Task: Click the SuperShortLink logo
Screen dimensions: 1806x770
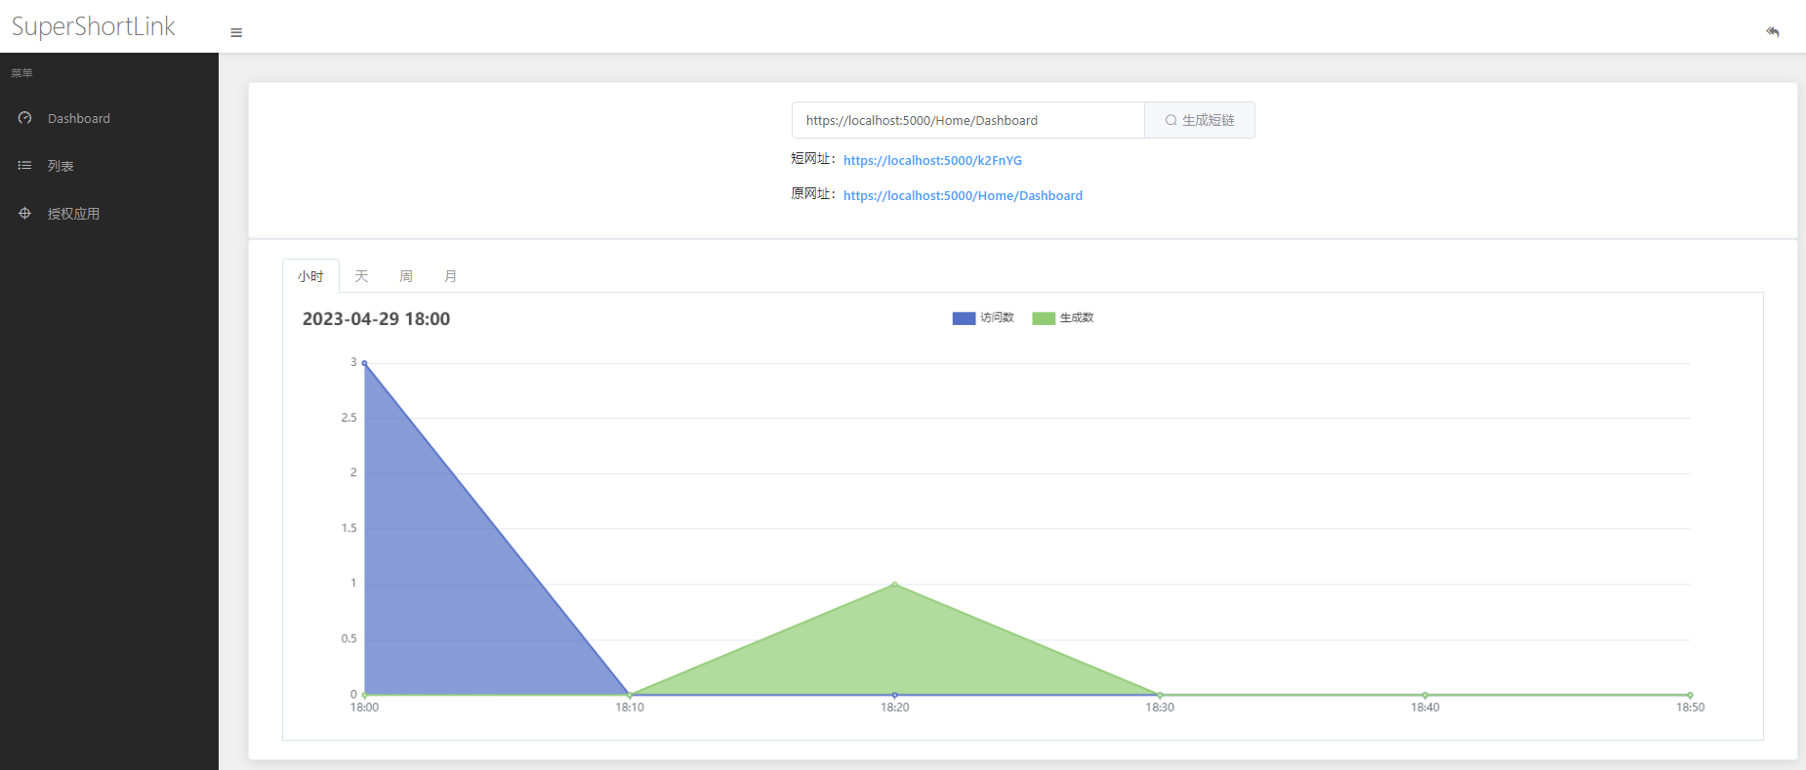Action: click(94, 26)
